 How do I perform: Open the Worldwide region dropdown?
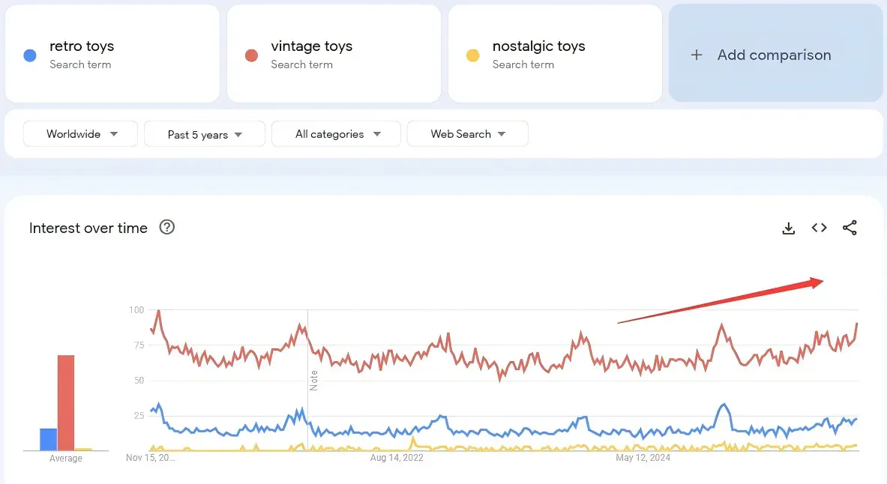coord(81,134)
